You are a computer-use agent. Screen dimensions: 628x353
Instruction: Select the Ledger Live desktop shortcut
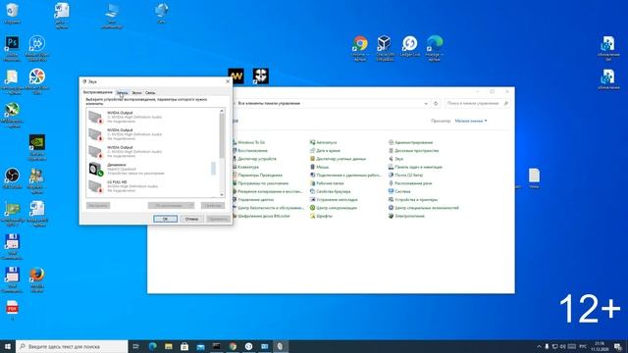click(410, 46)
